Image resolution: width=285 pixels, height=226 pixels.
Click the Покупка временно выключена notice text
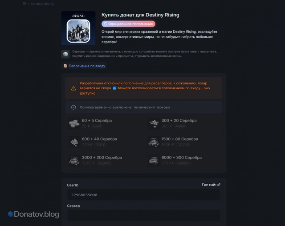click(x=125, y=107)
